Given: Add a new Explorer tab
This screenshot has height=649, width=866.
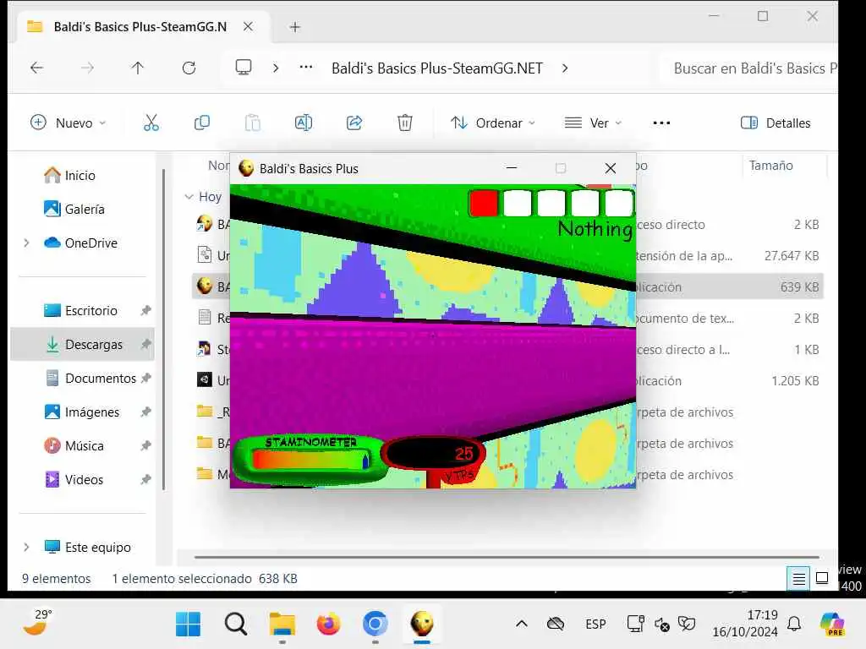Looking at the screenshot, I should coord(295,27).
